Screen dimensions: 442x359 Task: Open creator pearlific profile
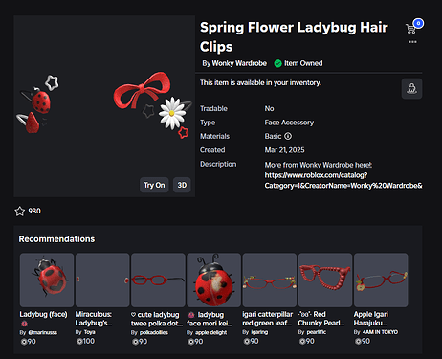point(317,332)
